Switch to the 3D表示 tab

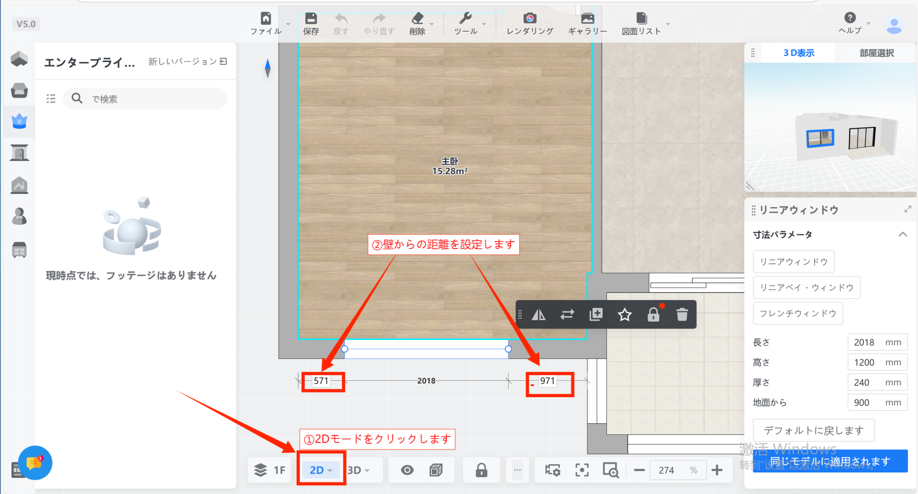(798, 53)
